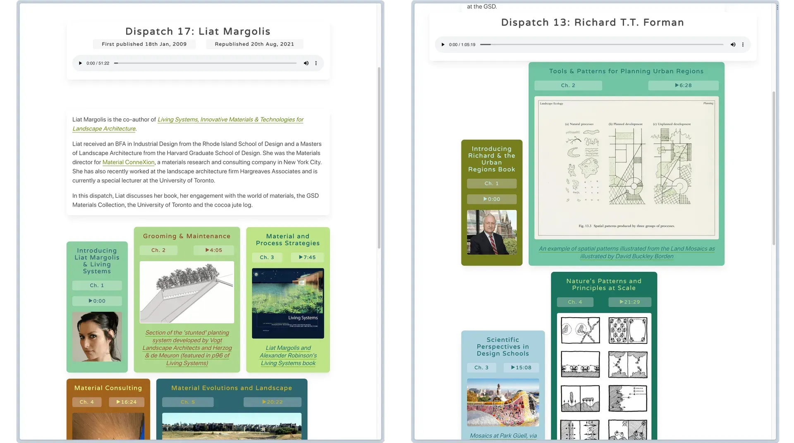
Task: Jump to 7:45 Material and Process Strategies
Action: (x=307, y=257)
